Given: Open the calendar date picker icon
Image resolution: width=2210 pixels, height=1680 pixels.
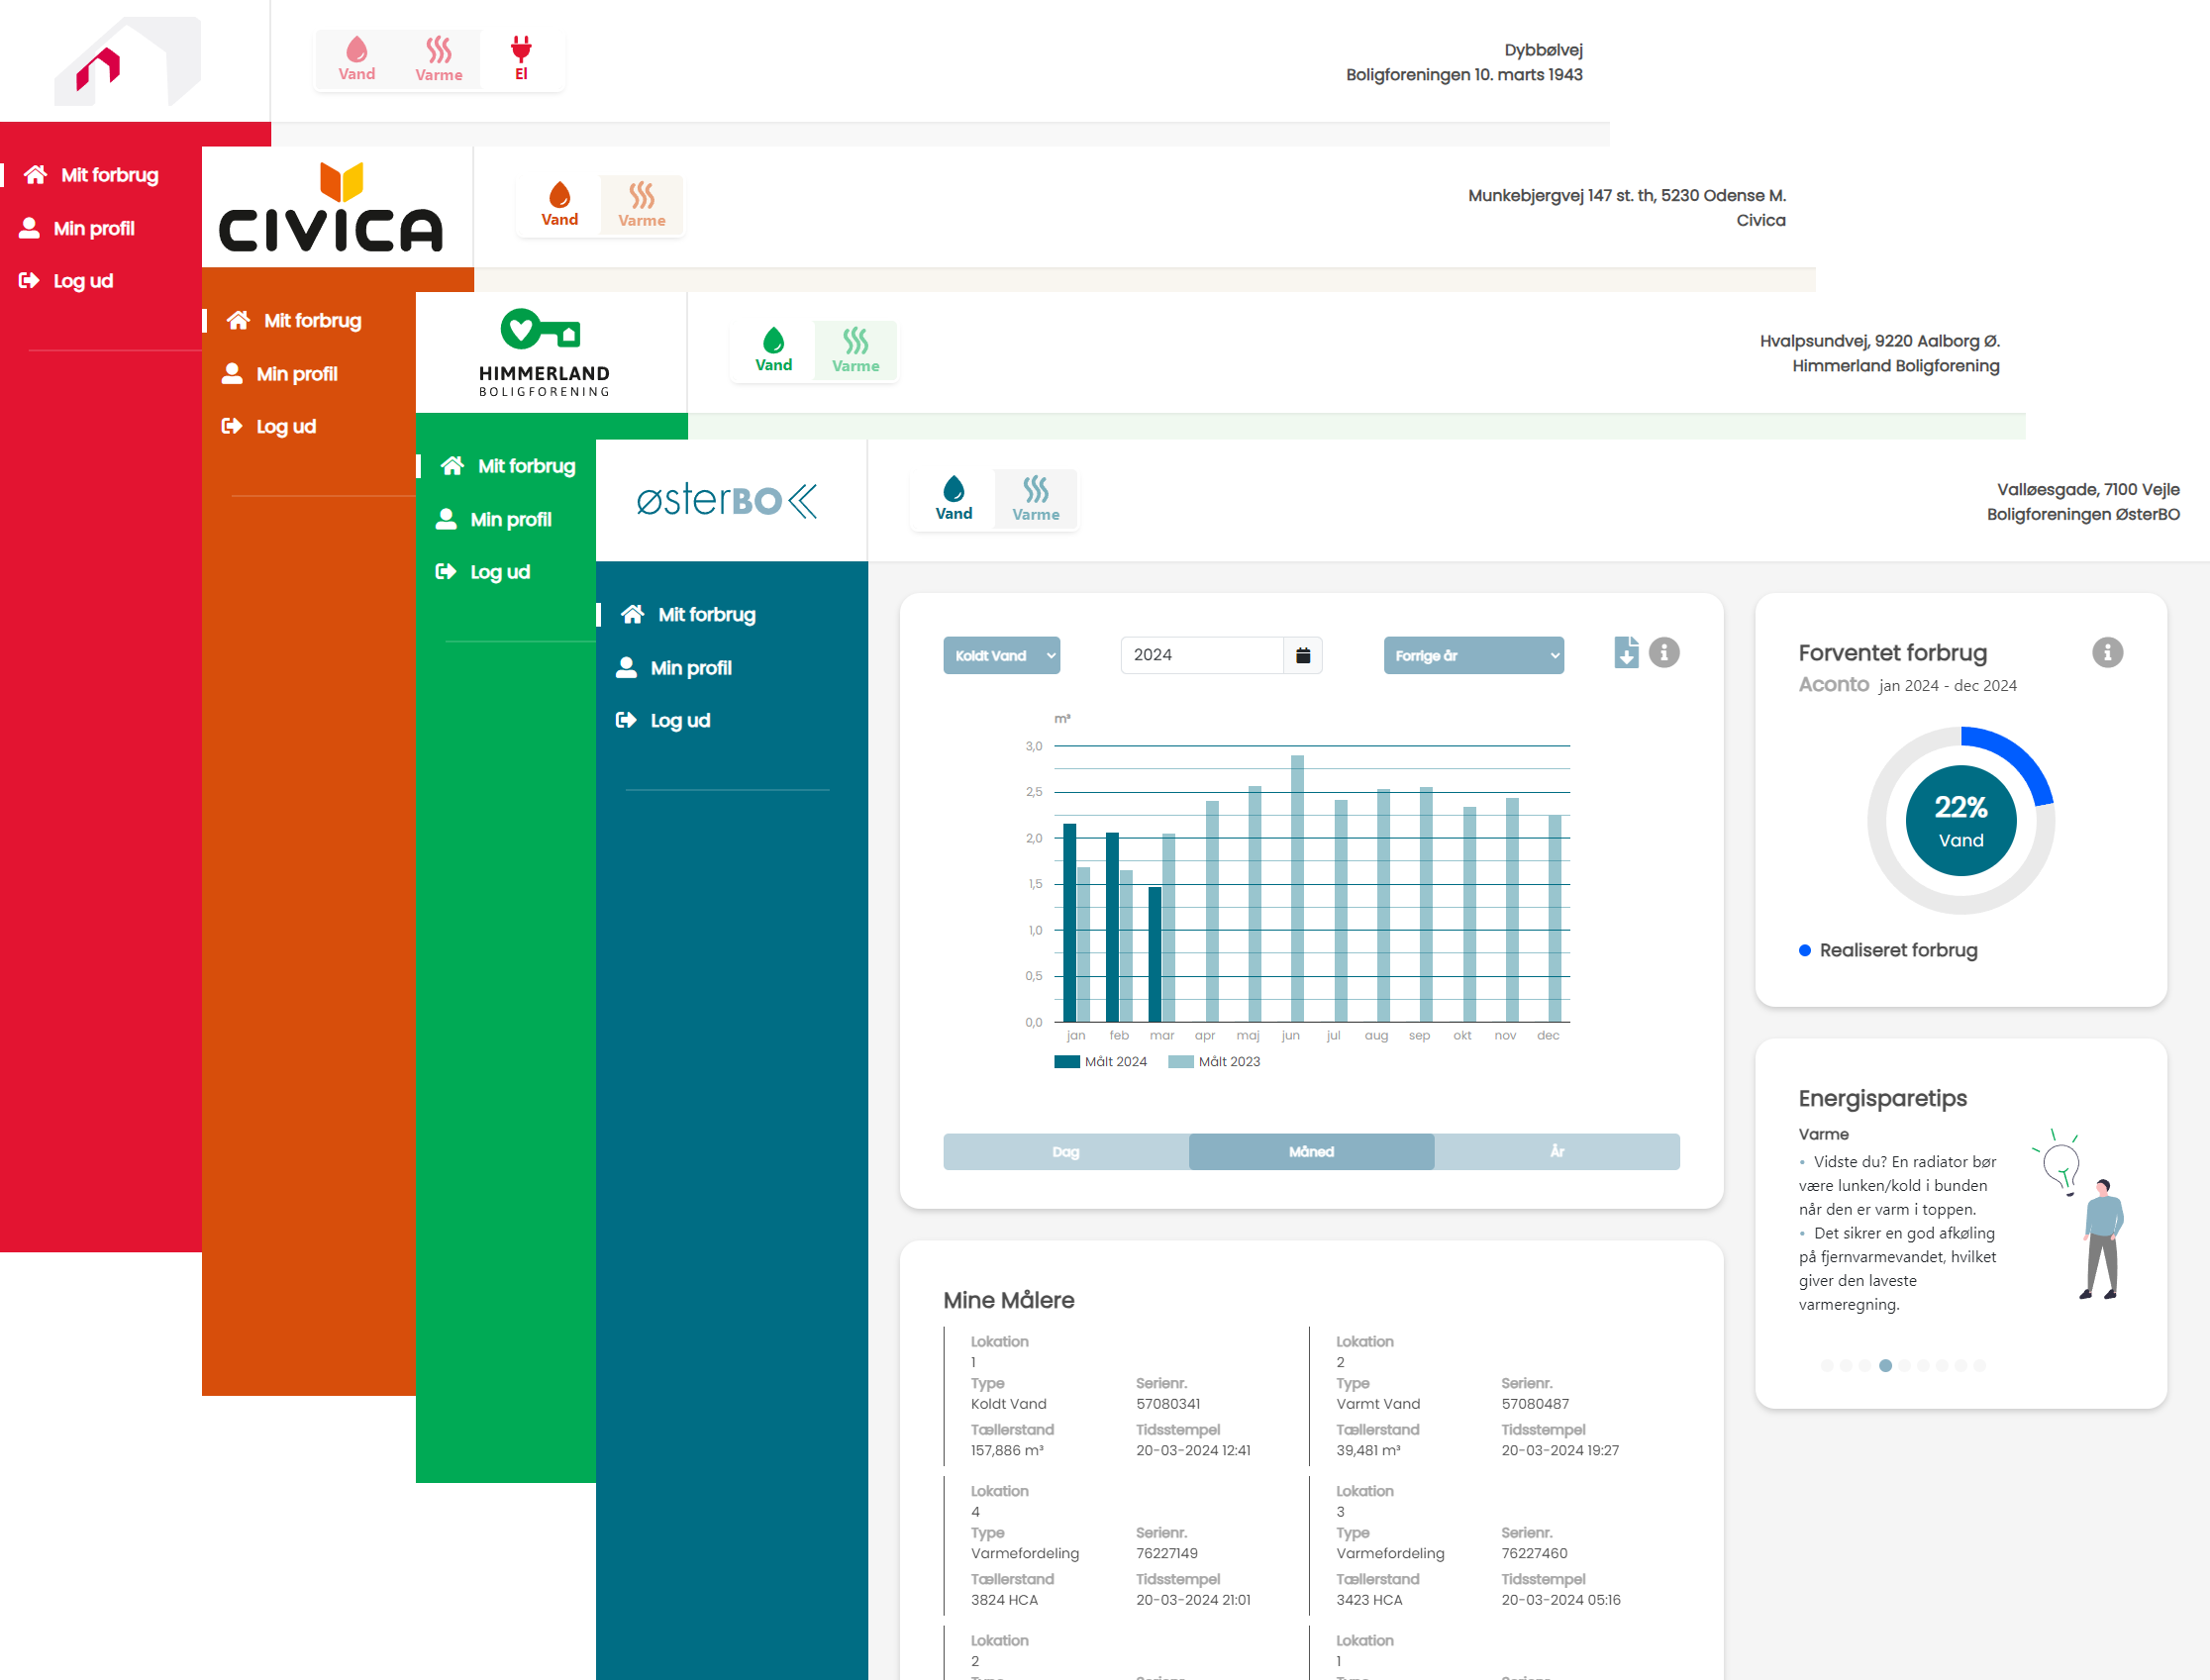Looking at the screenshot, I should click(1303, 655).
